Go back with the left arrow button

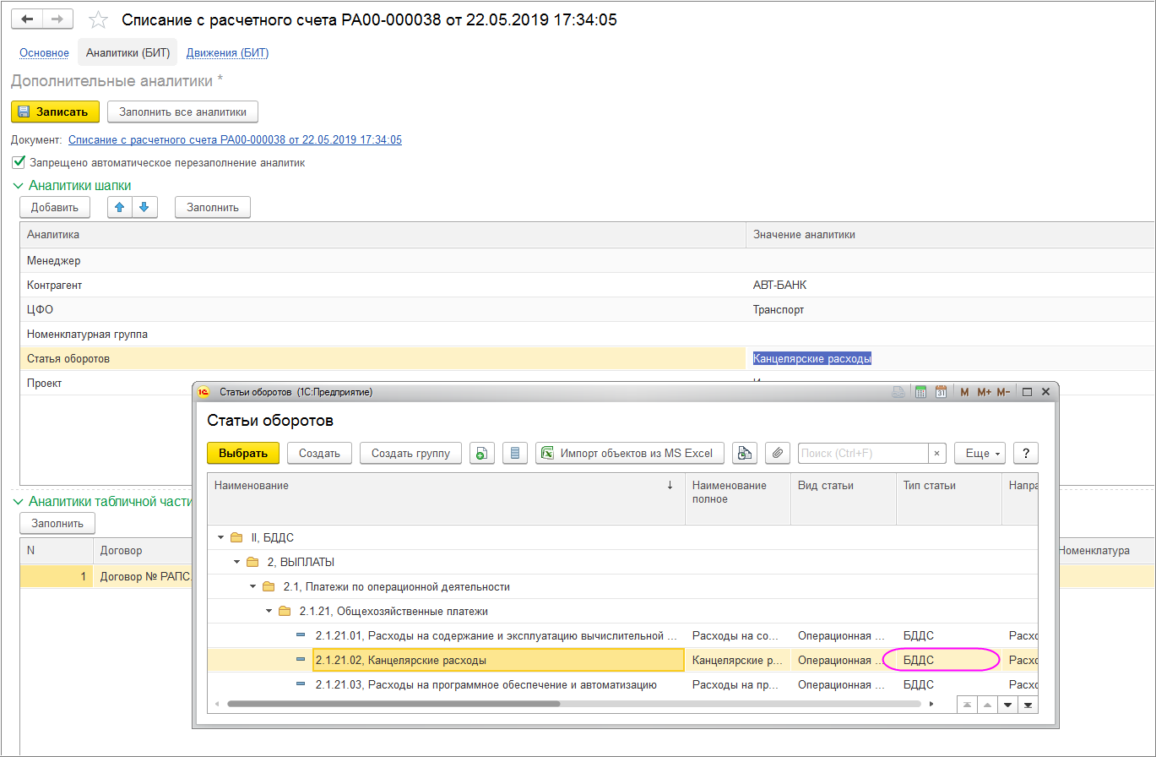point(27,19)
